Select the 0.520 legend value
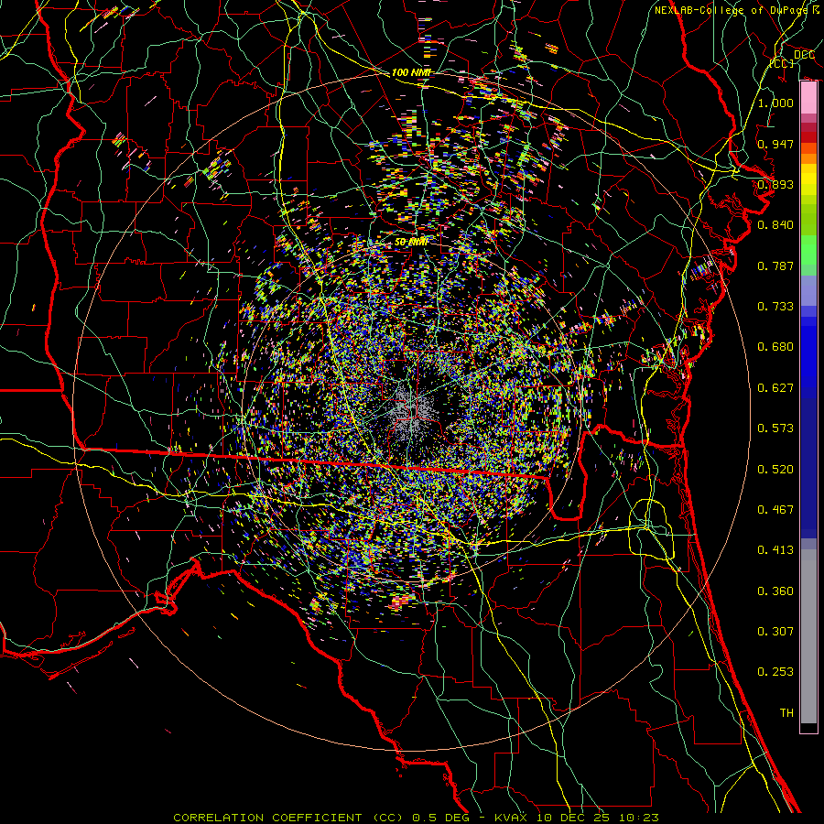Screen dimensions: 824x824 click(x=775, y=470)
